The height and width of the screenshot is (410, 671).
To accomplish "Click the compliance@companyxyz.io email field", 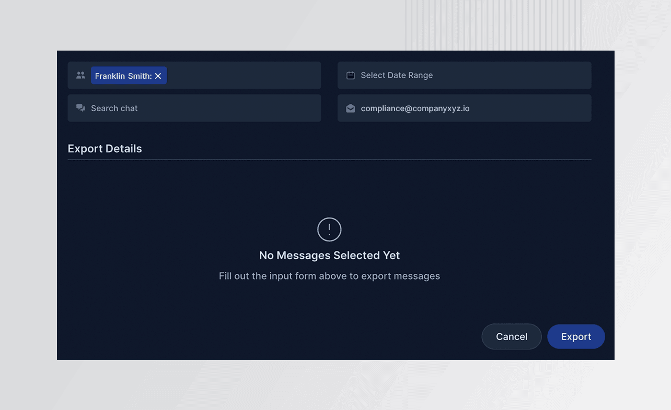I will pyautogui.click(x=464, y=108).
